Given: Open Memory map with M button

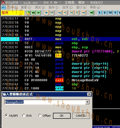Looking at the screenshot, I should point(110,13).
